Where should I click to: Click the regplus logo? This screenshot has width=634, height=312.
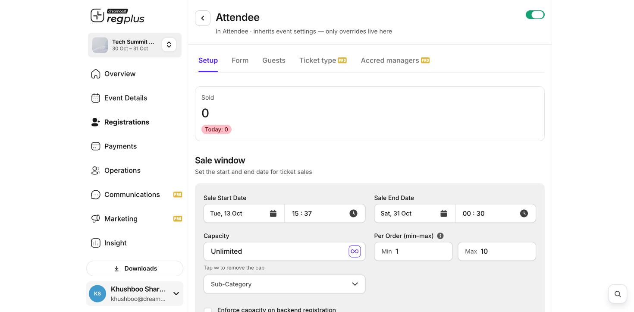tap(117, 16)
